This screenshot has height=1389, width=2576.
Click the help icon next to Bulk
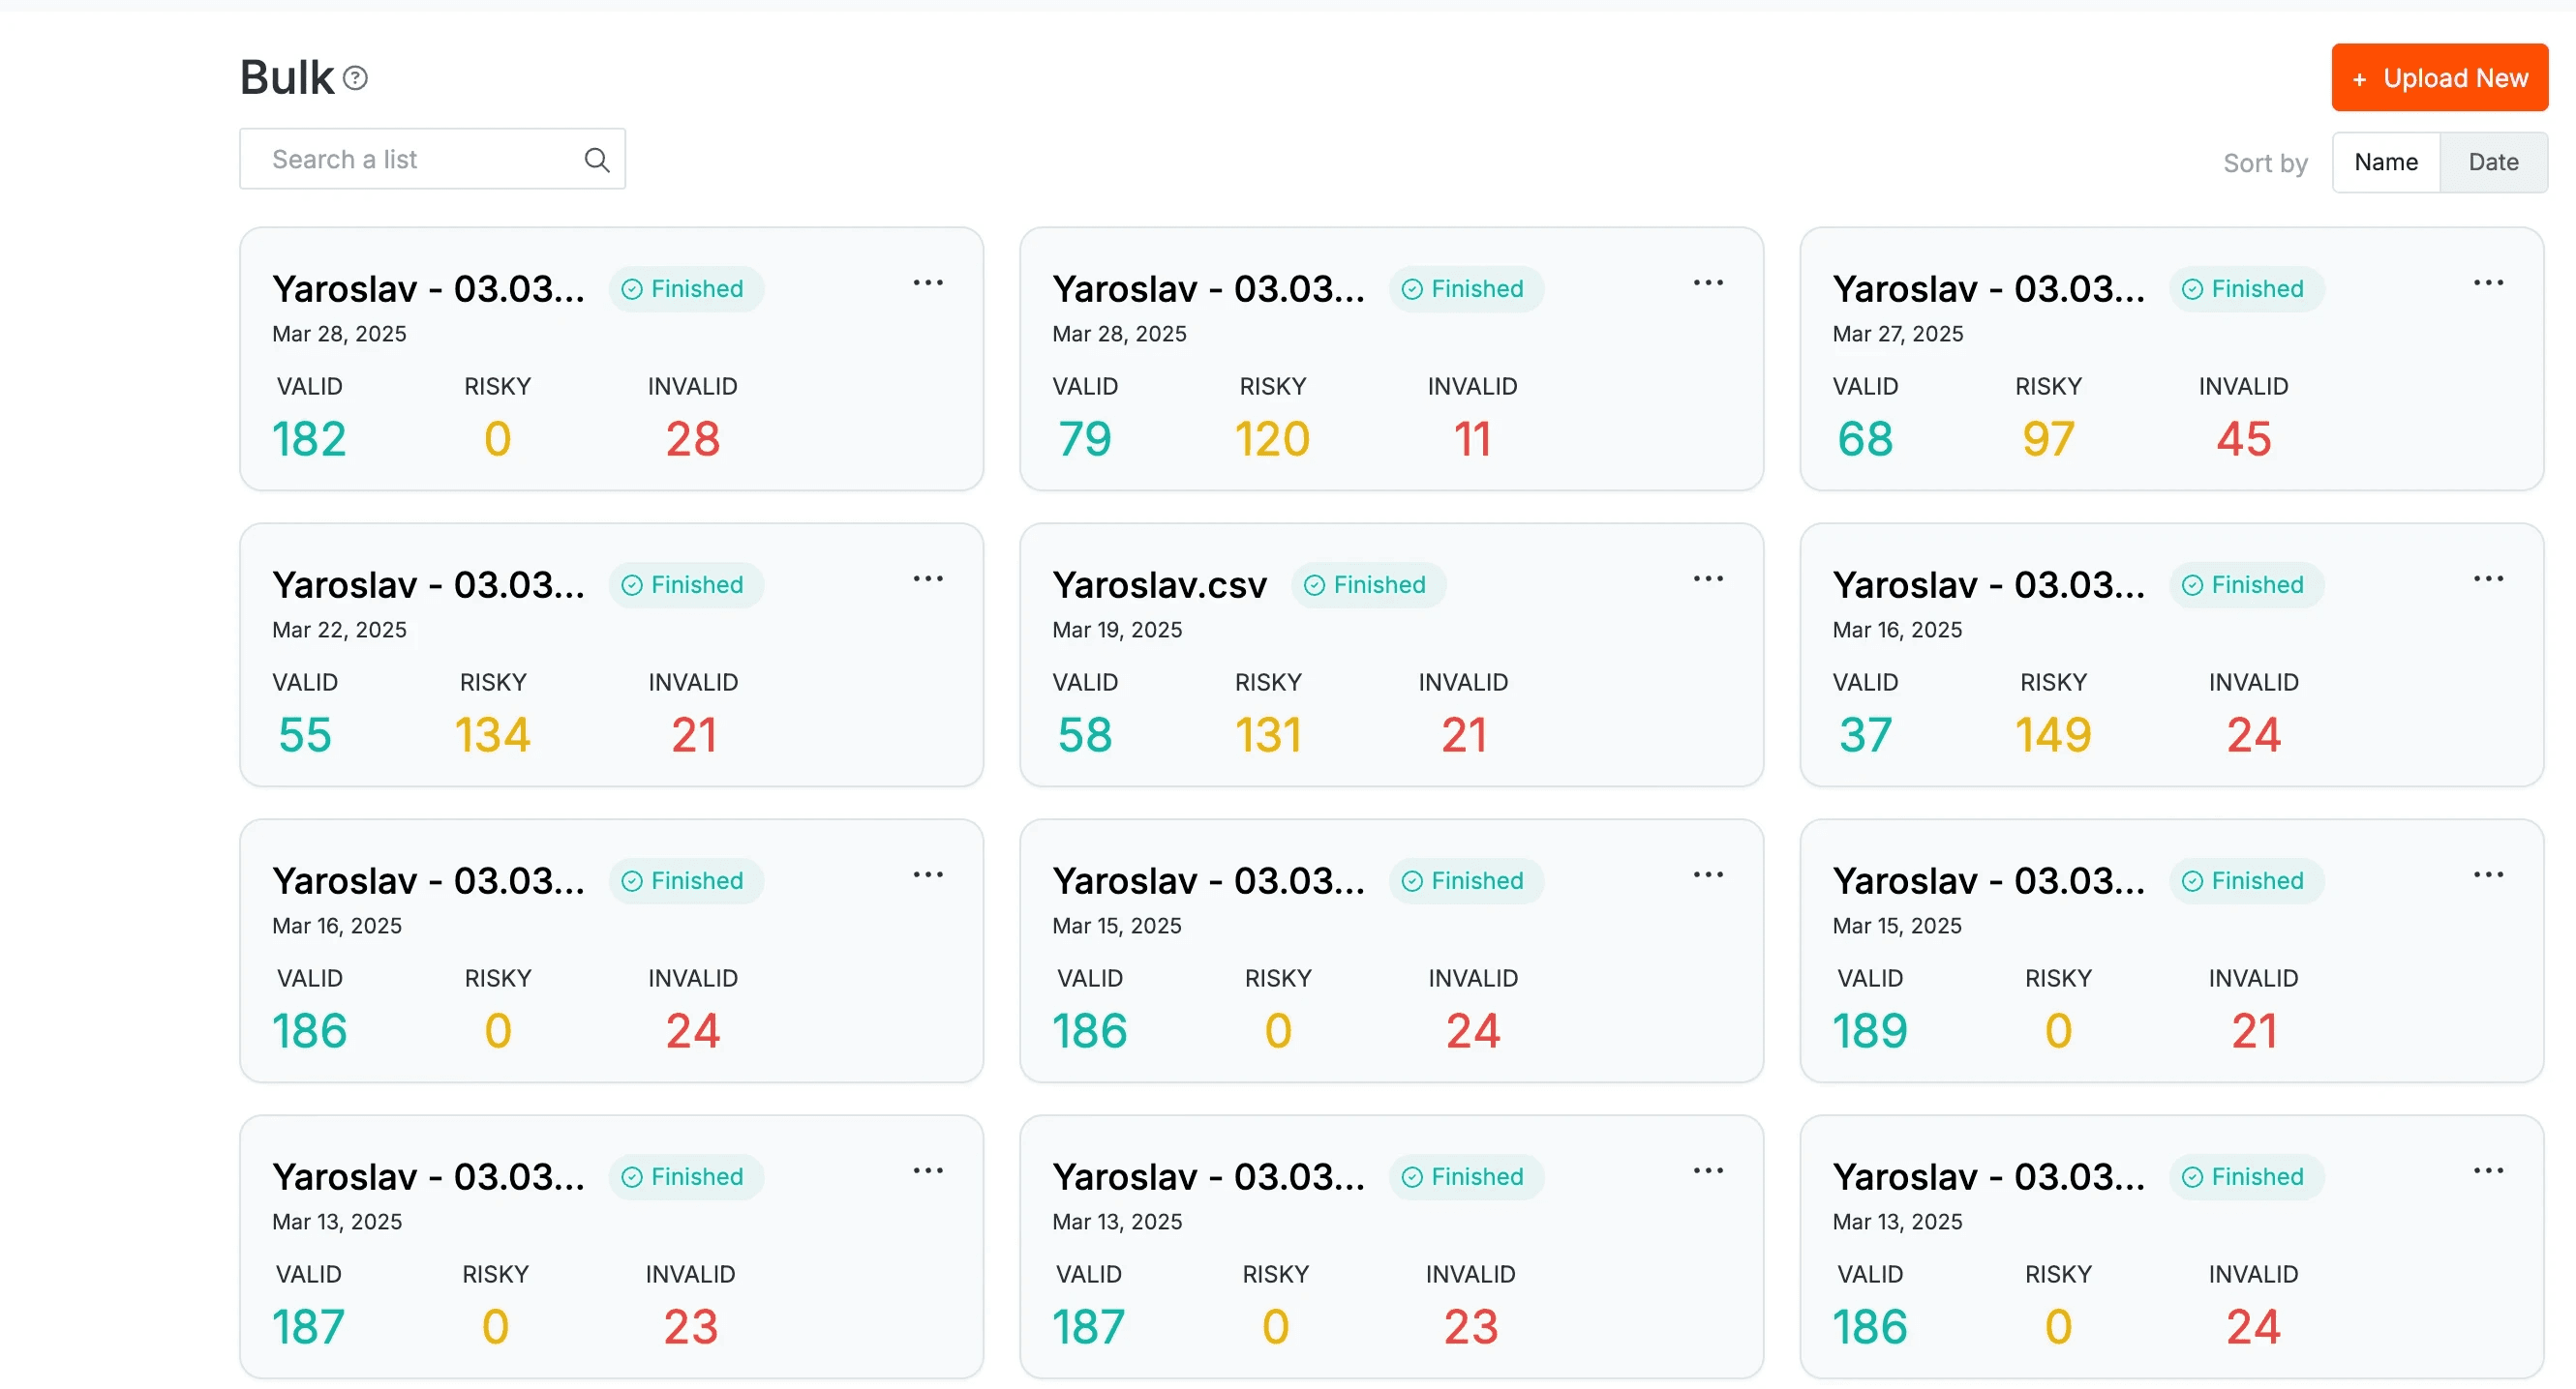[x=355, y=78]
